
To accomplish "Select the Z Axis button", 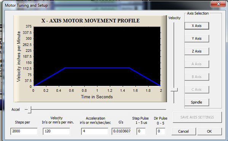I will (x=197, y=51).
